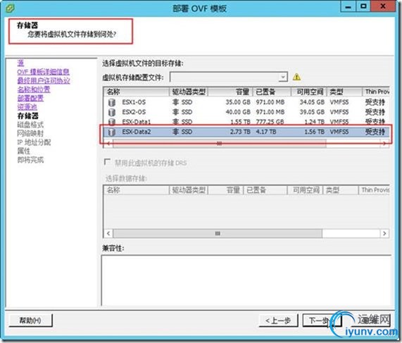Click the 2.73 TB capacity cell
Viewport: 402px width, 343px height.
240,132
